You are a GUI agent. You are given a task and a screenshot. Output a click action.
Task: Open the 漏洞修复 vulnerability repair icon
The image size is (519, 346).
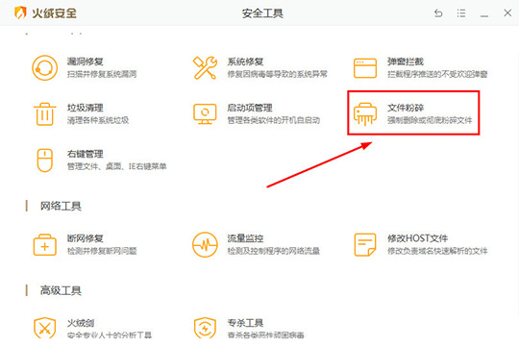[x=44, y=67]
